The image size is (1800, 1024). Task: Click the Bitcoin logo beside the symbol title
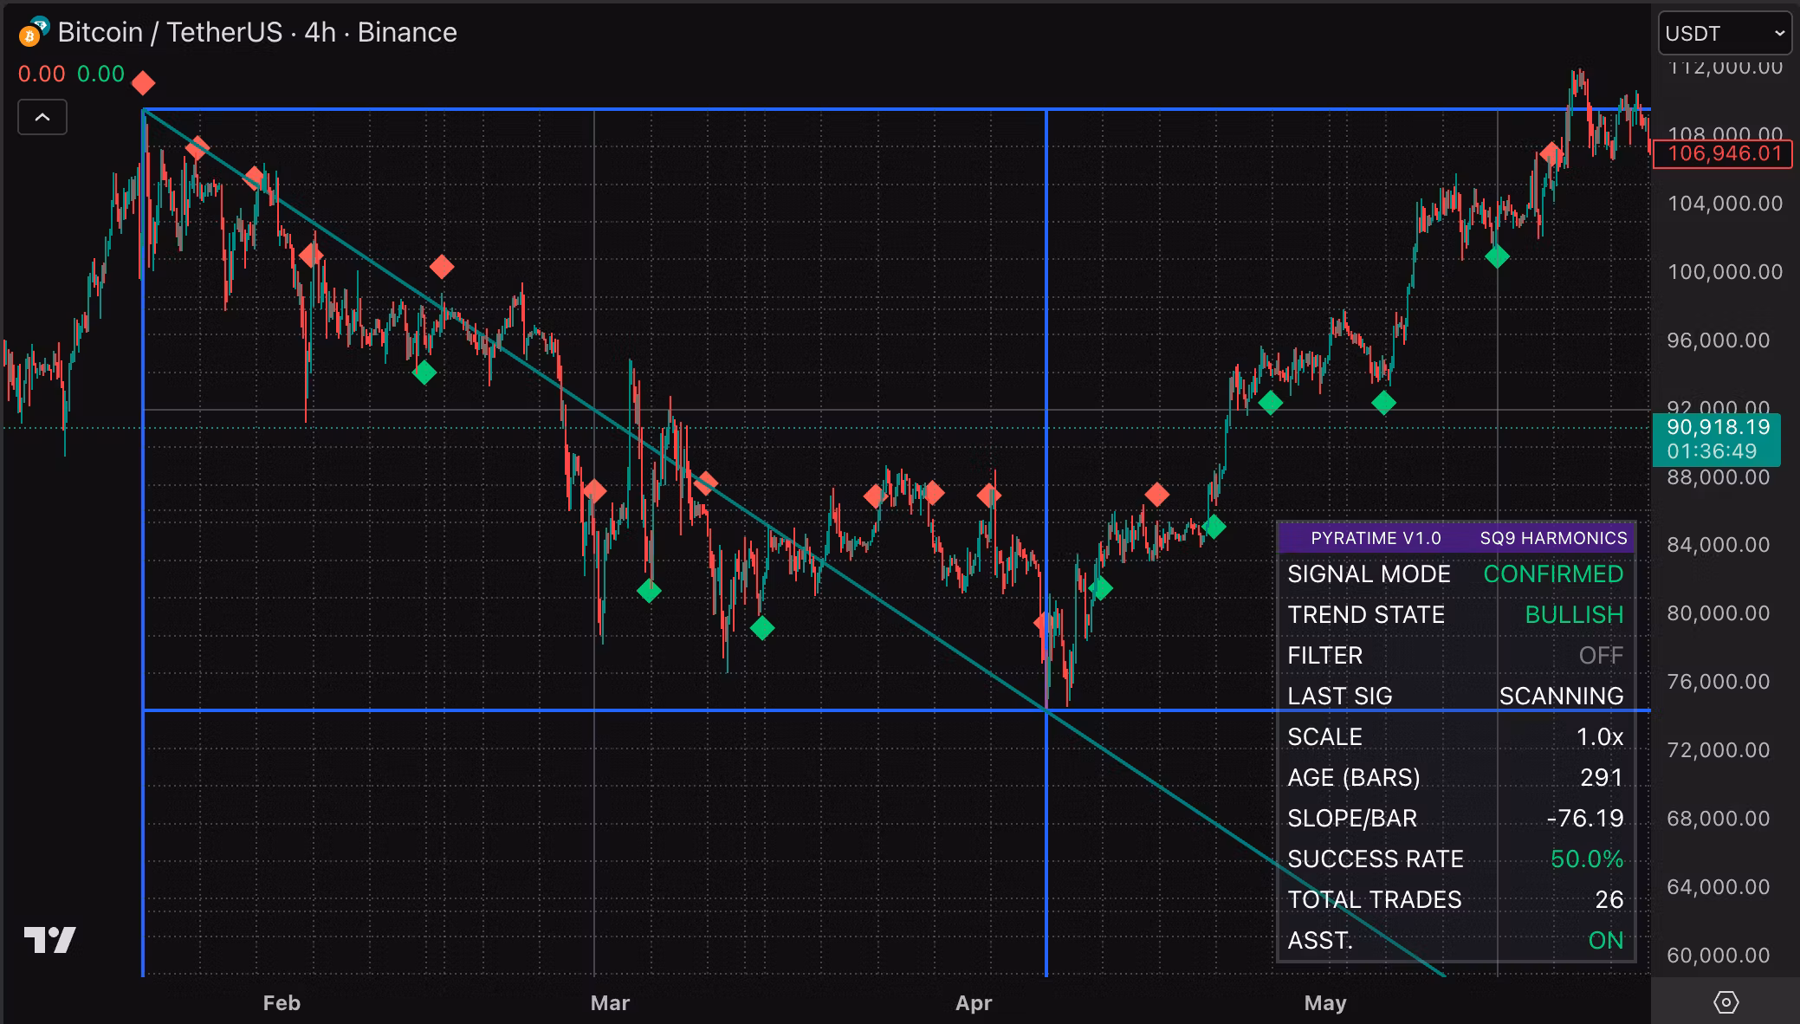click(29, 35)
